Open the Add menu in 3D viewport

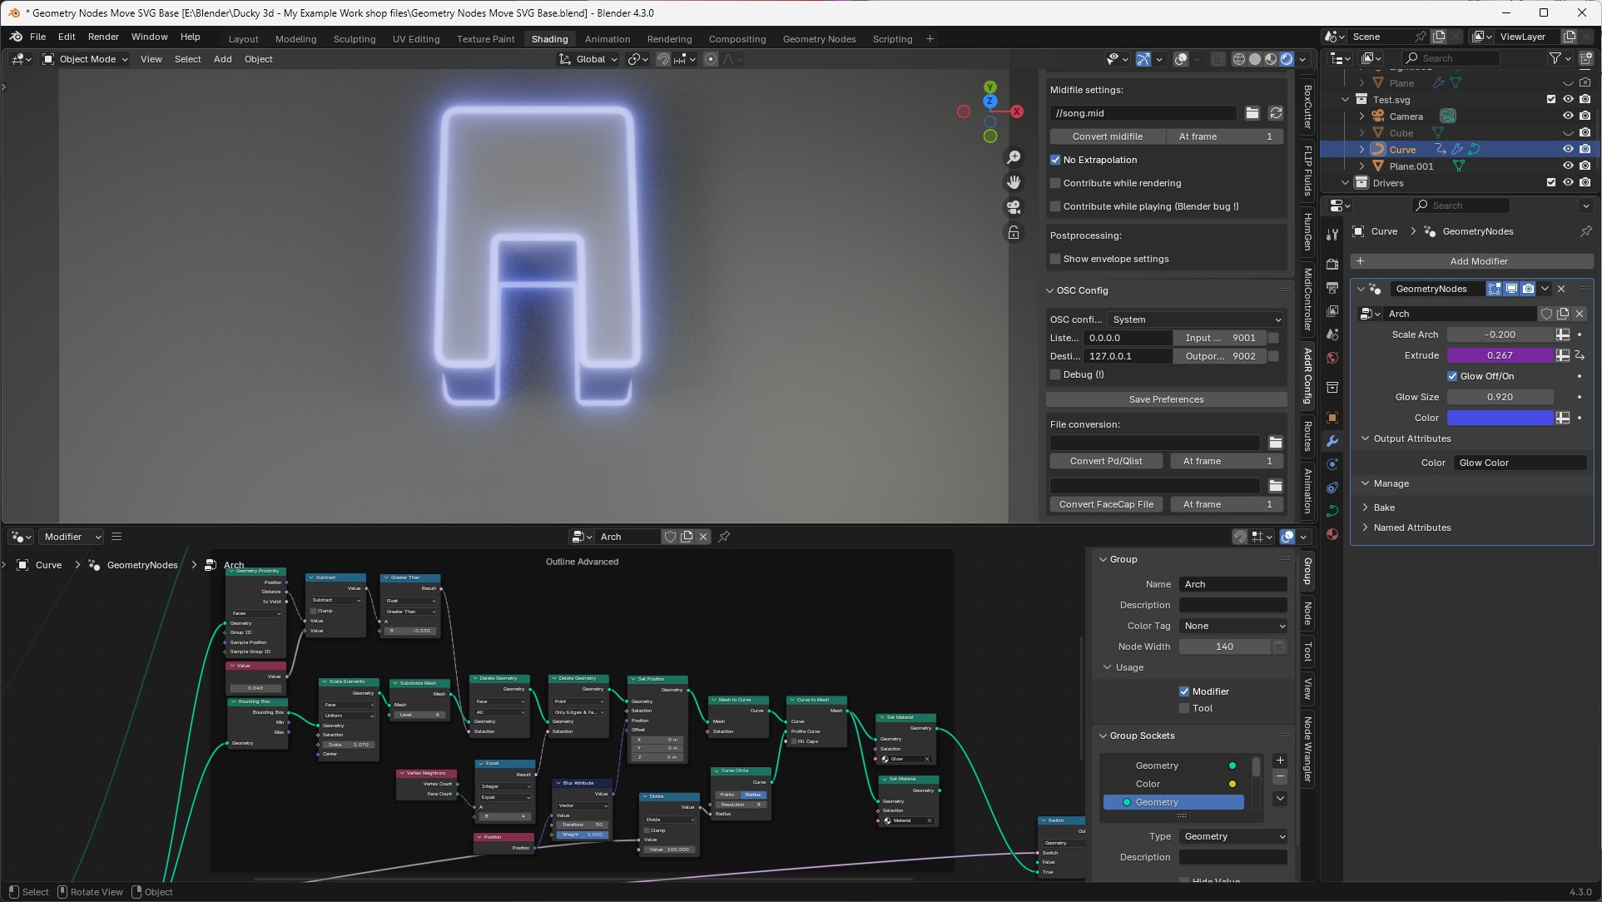click(222, 59)
